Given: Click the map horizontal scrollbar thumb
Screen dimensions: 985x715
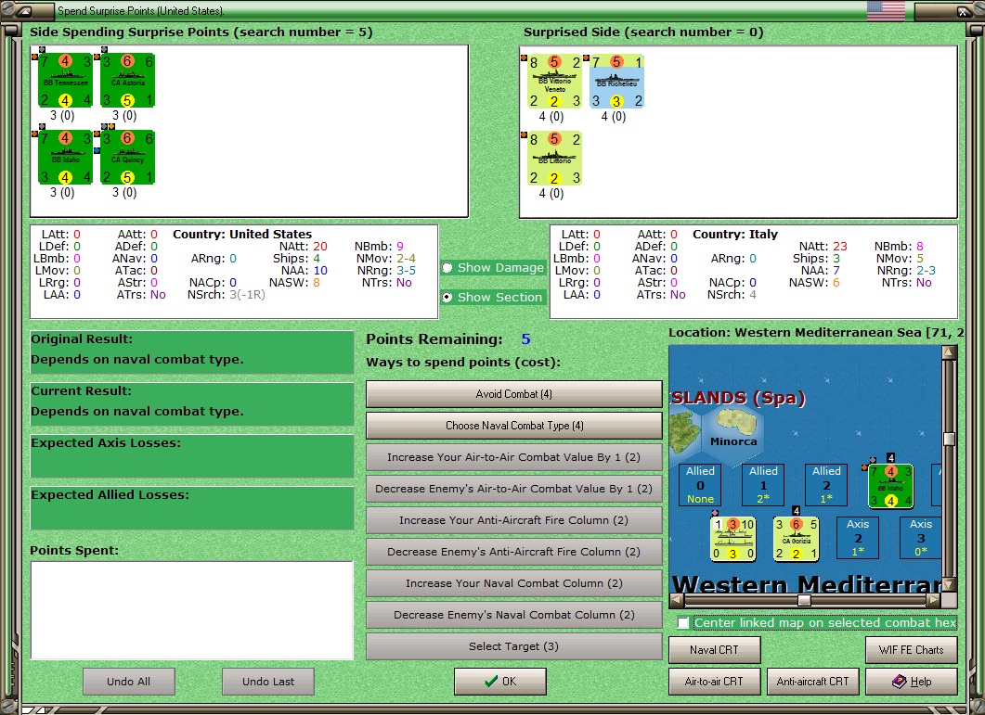Looking at the screenshot, I should pos(803,600).
